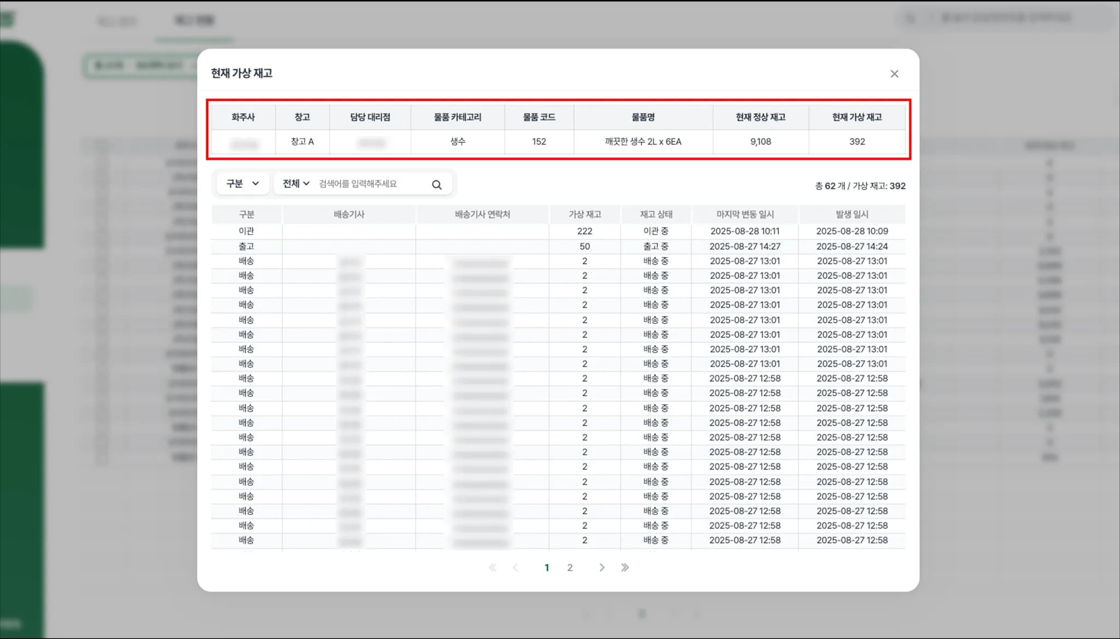
Task: Click the global search icon in top-right corner
Action: coord(909,18)
